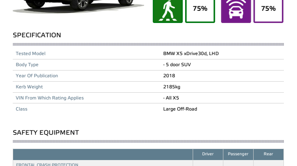Click the 5 door SUV value
Image resolution: width=297 pixels, height=166 pixels.
(177, 65)
